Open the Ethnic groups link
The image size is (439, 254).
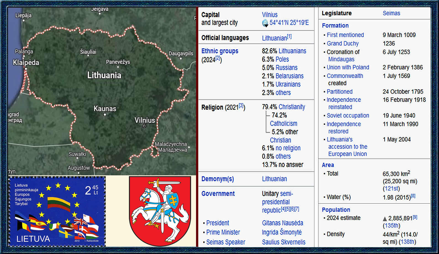220,51
